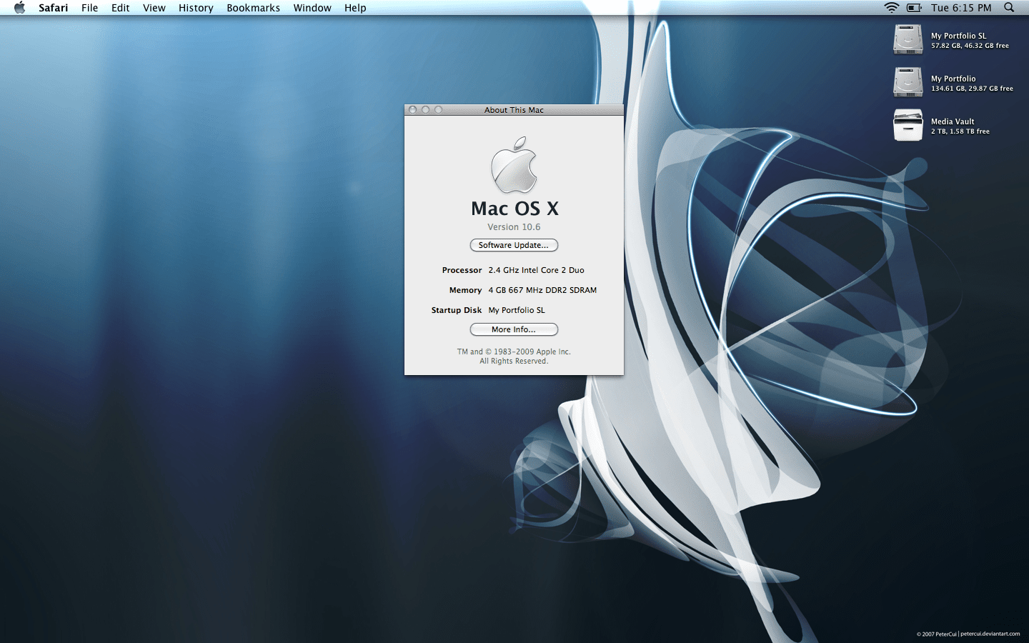Viewport: 1029px width, 643px height.
Task: Open Spotlight search magnifier
Action: click(x=1009, y=8)
